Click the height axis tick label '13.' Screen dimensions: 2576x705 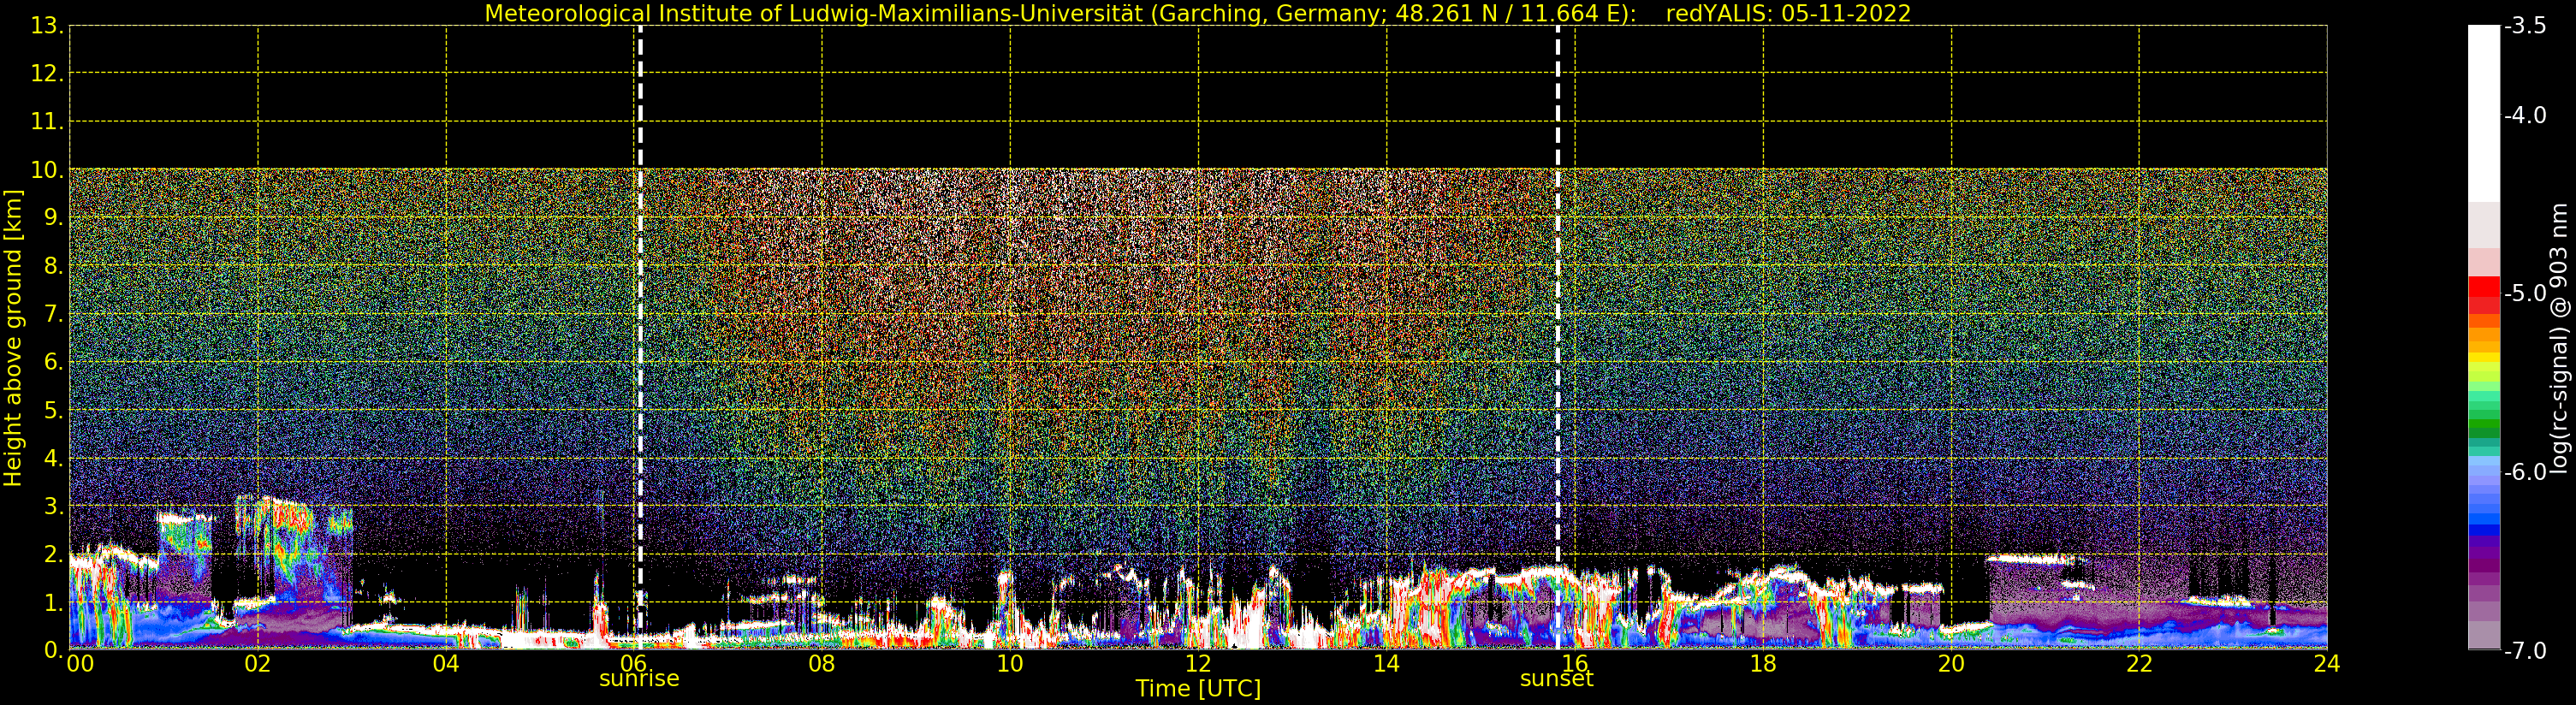tap(47, 26)
